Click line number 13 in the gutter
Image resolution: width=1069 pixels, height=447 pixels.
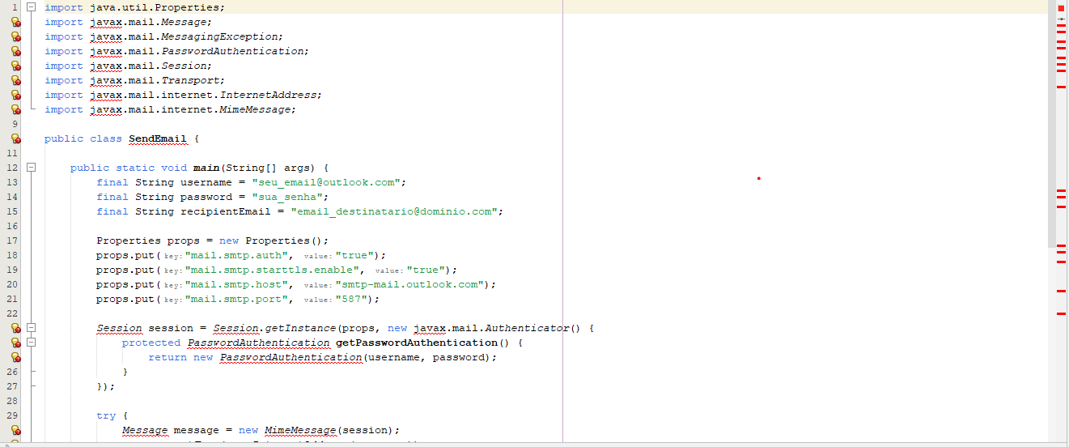pyautogui.click(x=12, y=182)
